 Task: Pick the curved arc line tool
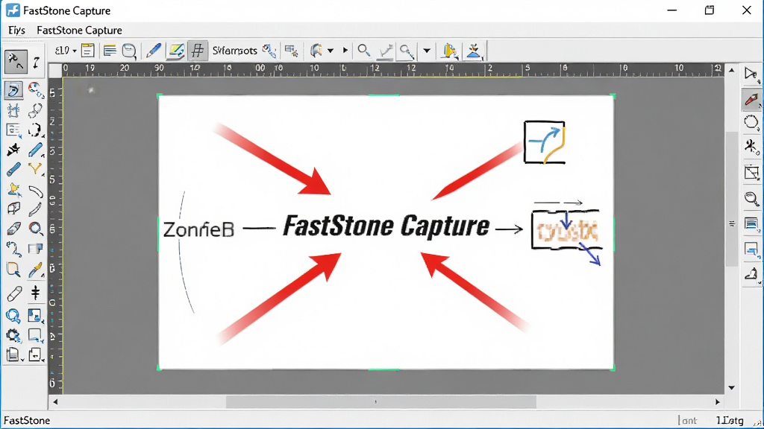[36, 191]
